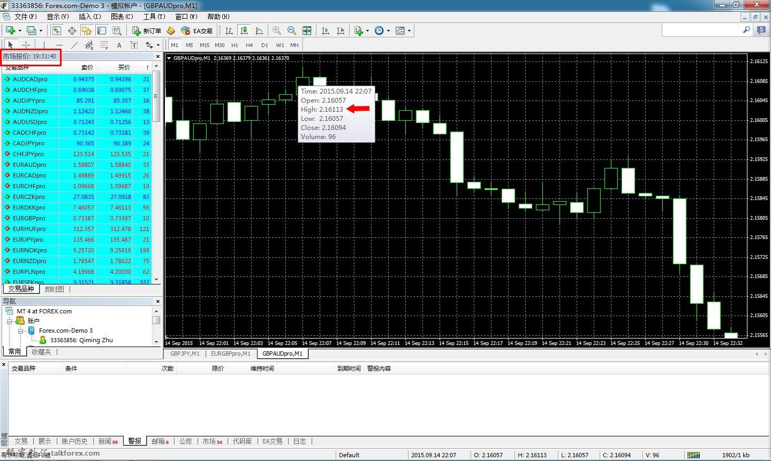Switch timeframe to D1

[264, 45]
